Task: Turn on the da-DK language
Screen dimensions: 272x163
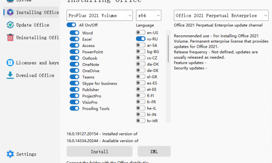Action: (x=141, y=64)
